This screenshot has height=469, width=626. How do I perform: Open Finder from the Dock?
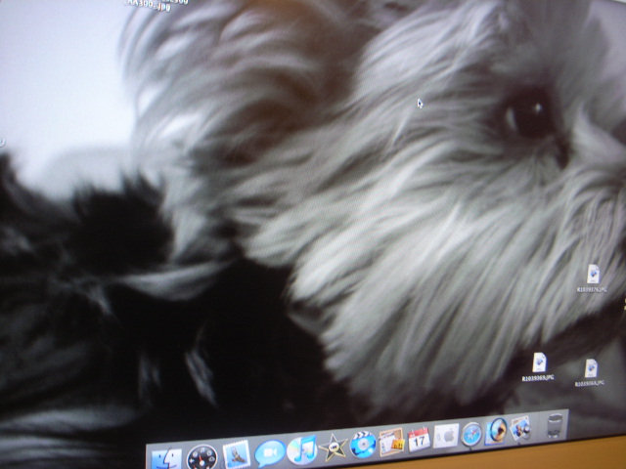click(x=167, y=459)
